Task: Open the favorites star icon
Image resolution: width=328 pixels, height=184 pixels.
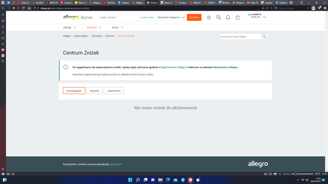Action: pyautogui.click(x=209, y=17)
